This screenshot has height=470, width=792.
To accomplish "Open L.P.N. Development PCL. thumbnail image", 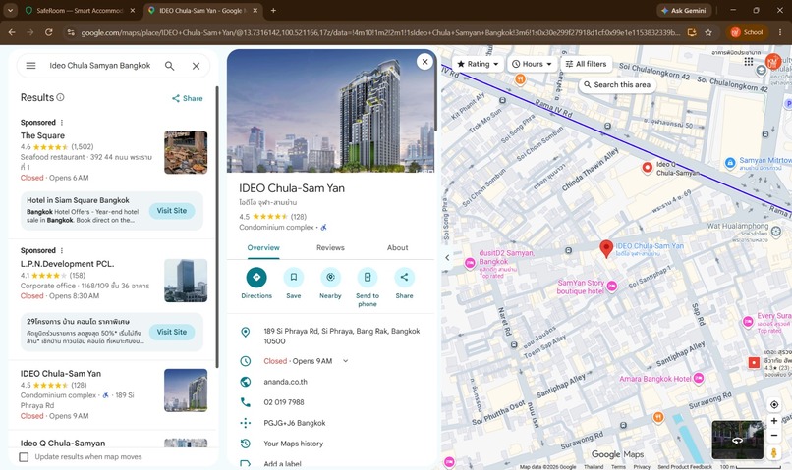I will point(186,281).
